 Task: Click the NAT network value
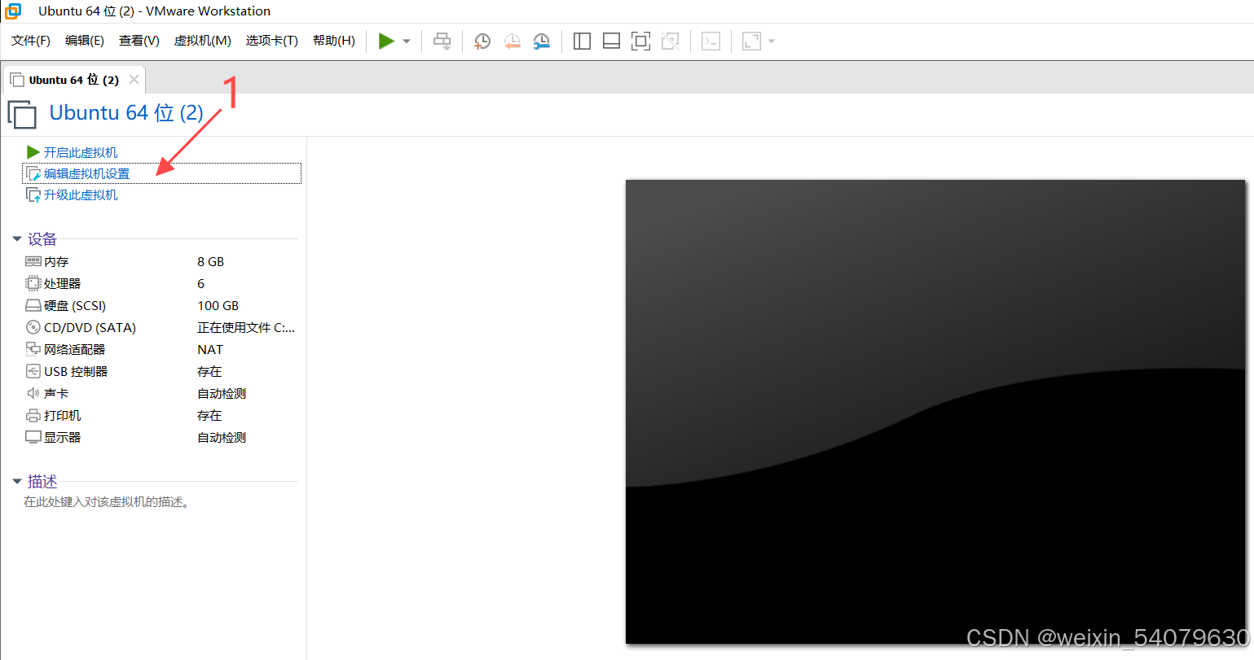209,349
